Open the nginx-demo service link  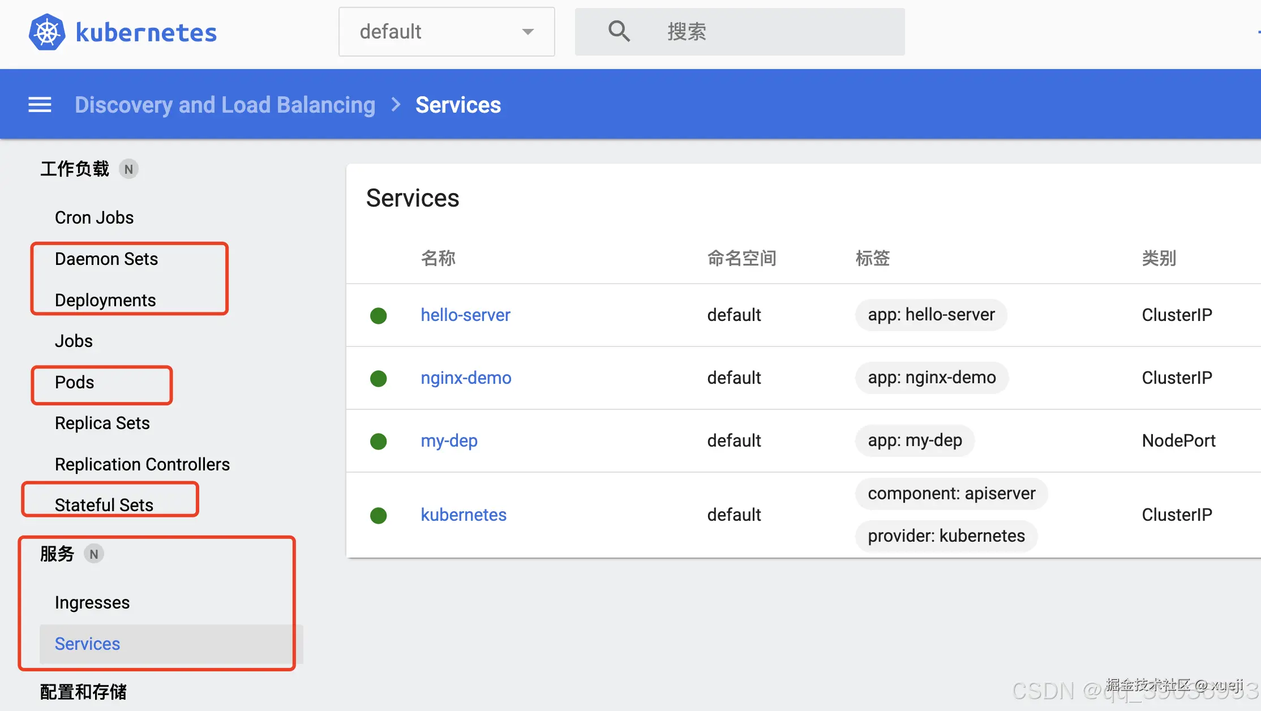pyautogui.click(x=466, y=378)
